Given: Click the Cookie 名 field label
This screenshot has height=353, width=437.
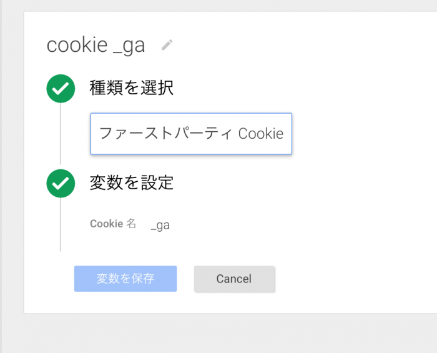Looking at the screenshot, I should [113, 224].
